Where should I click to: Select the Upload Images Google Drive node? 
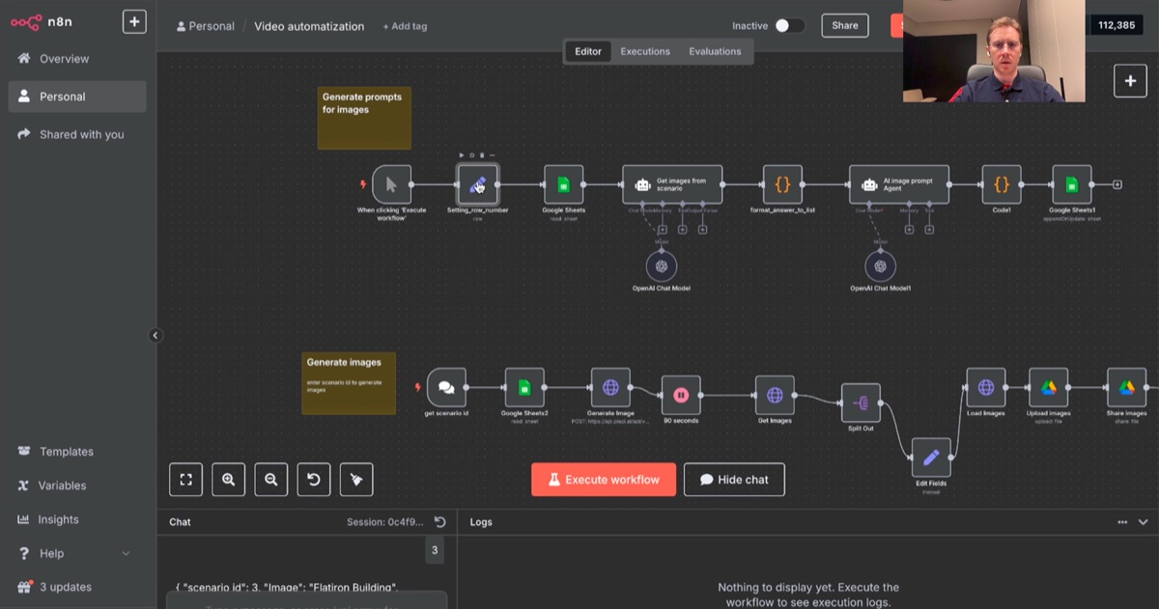1048,387
